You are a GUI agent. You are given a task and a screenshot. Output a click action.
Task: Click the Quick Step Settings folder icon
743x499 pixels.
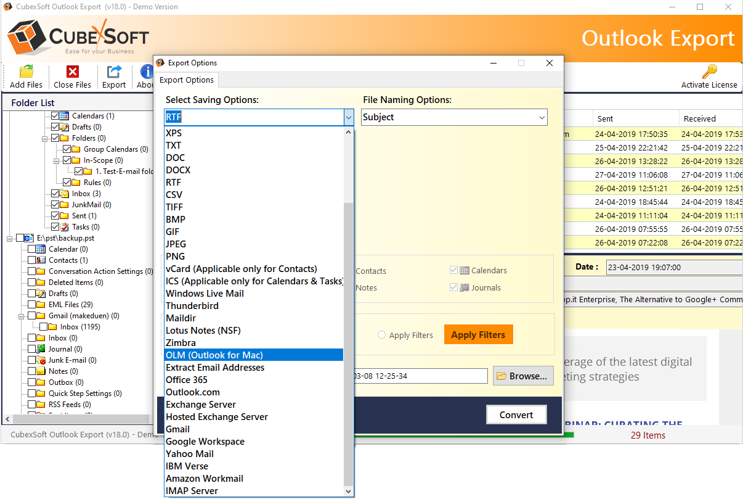41,394
